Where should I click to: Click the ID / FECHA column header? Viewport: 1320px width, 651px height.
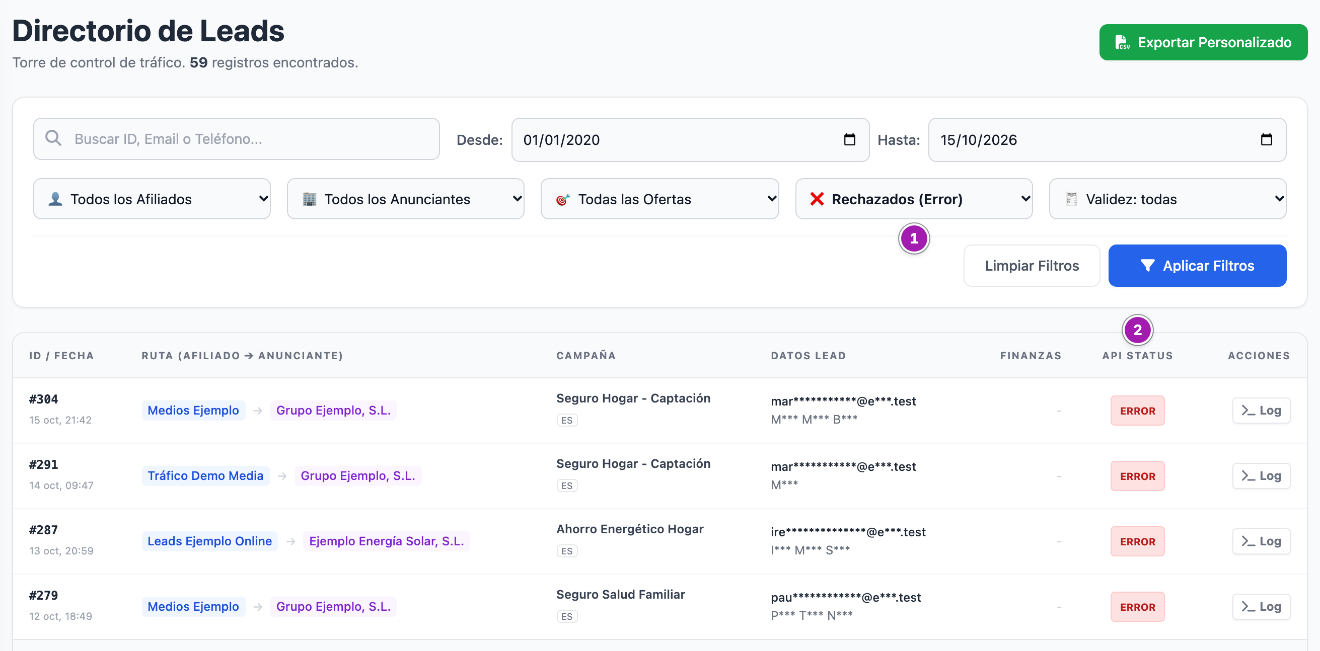click(x=61, y=356)
